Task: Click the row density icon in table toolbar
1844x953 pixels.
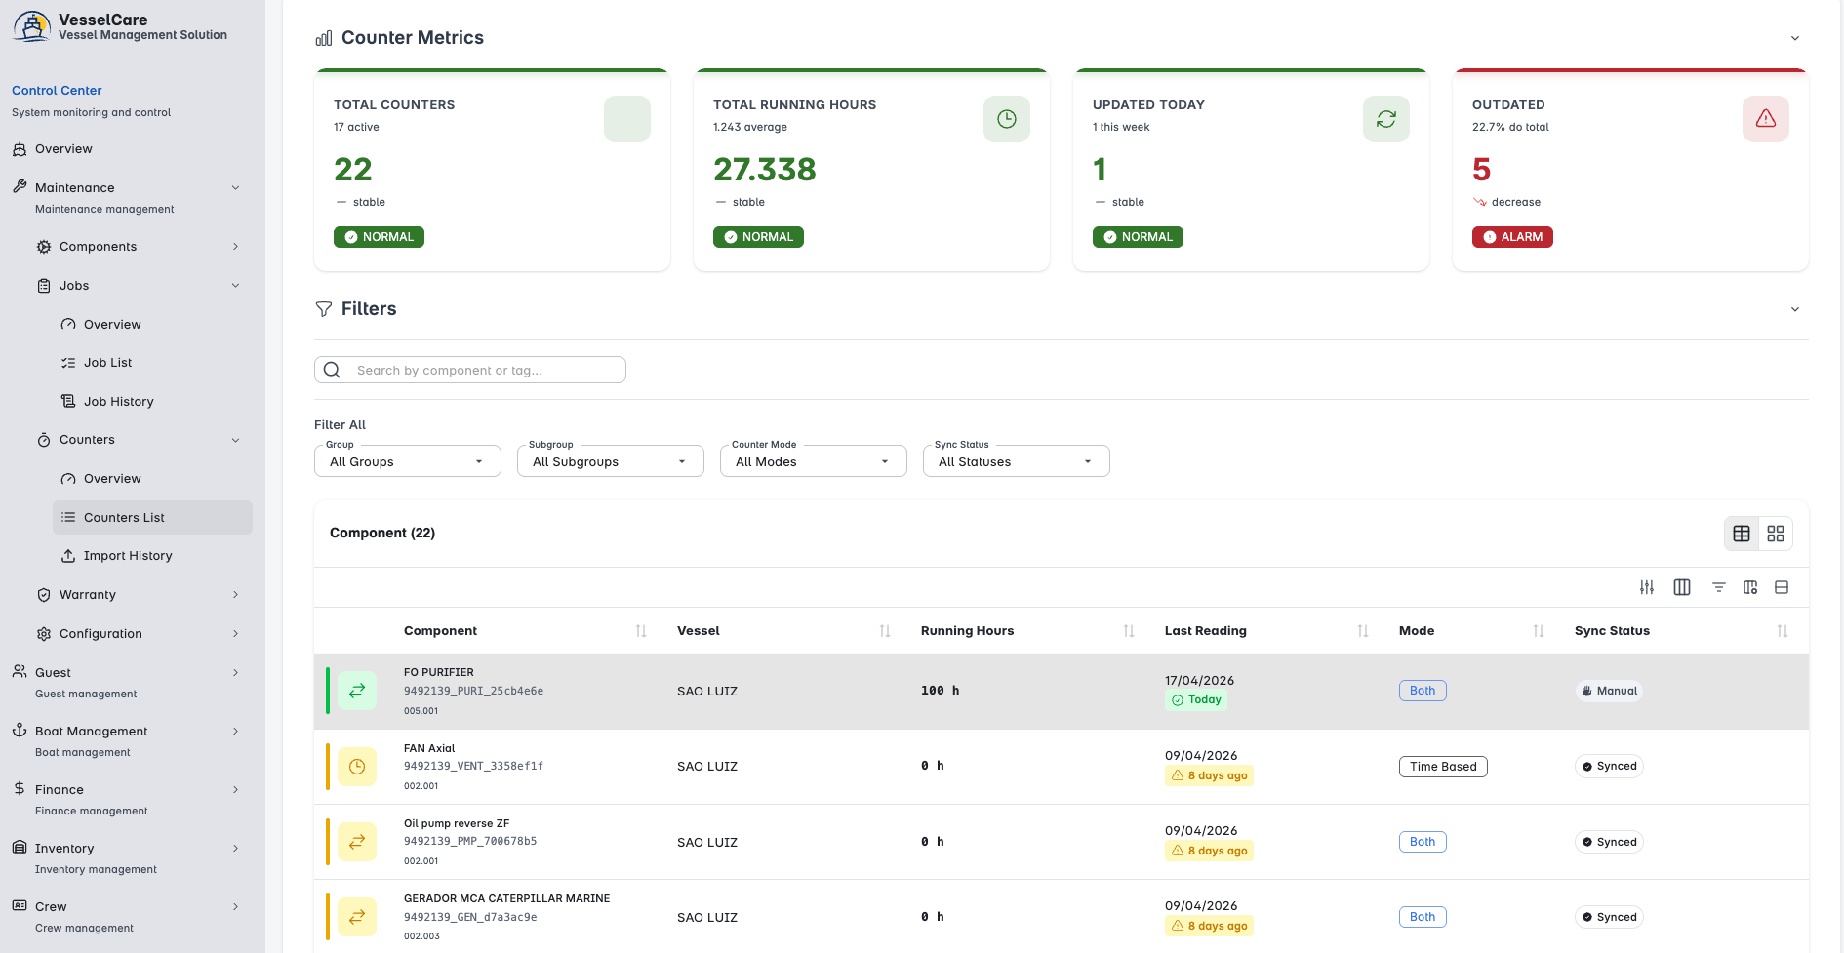Action: pos(1782,587)
